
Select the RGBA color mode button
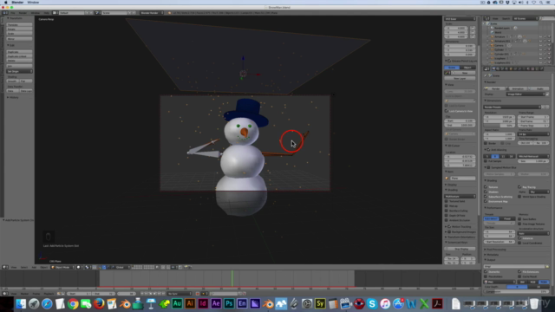(x=544, y=282)
